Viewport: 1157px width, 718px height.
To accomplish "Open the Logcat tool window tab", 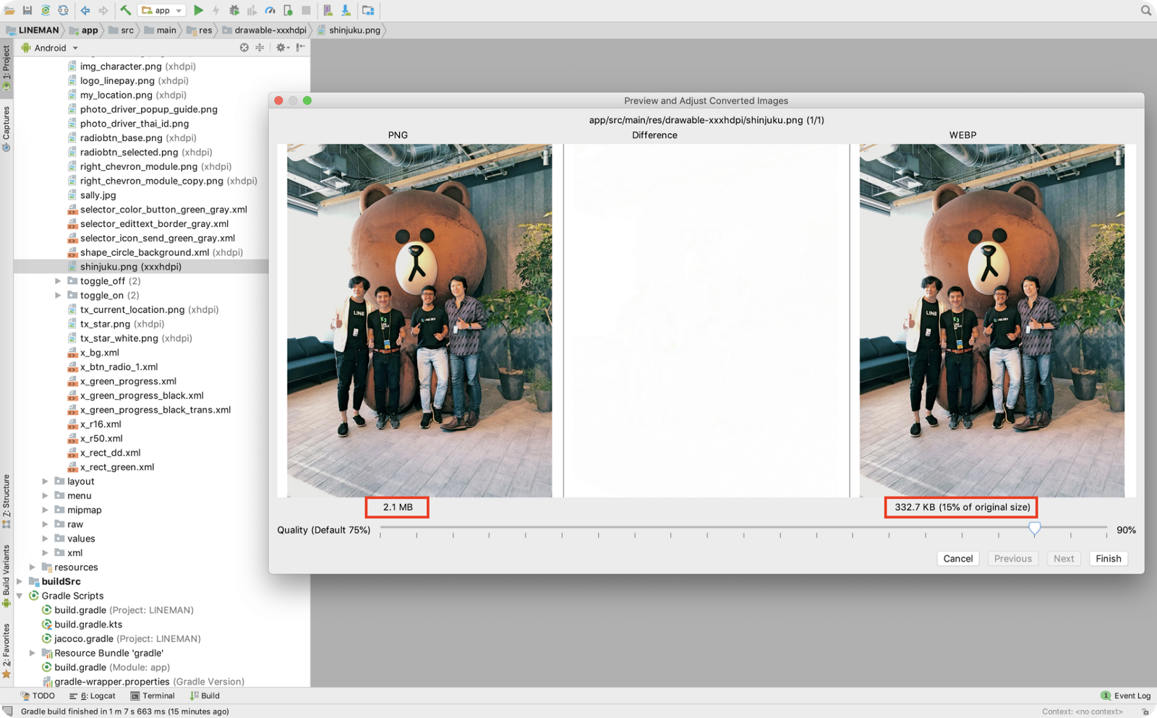I will [x=93, y=696].
